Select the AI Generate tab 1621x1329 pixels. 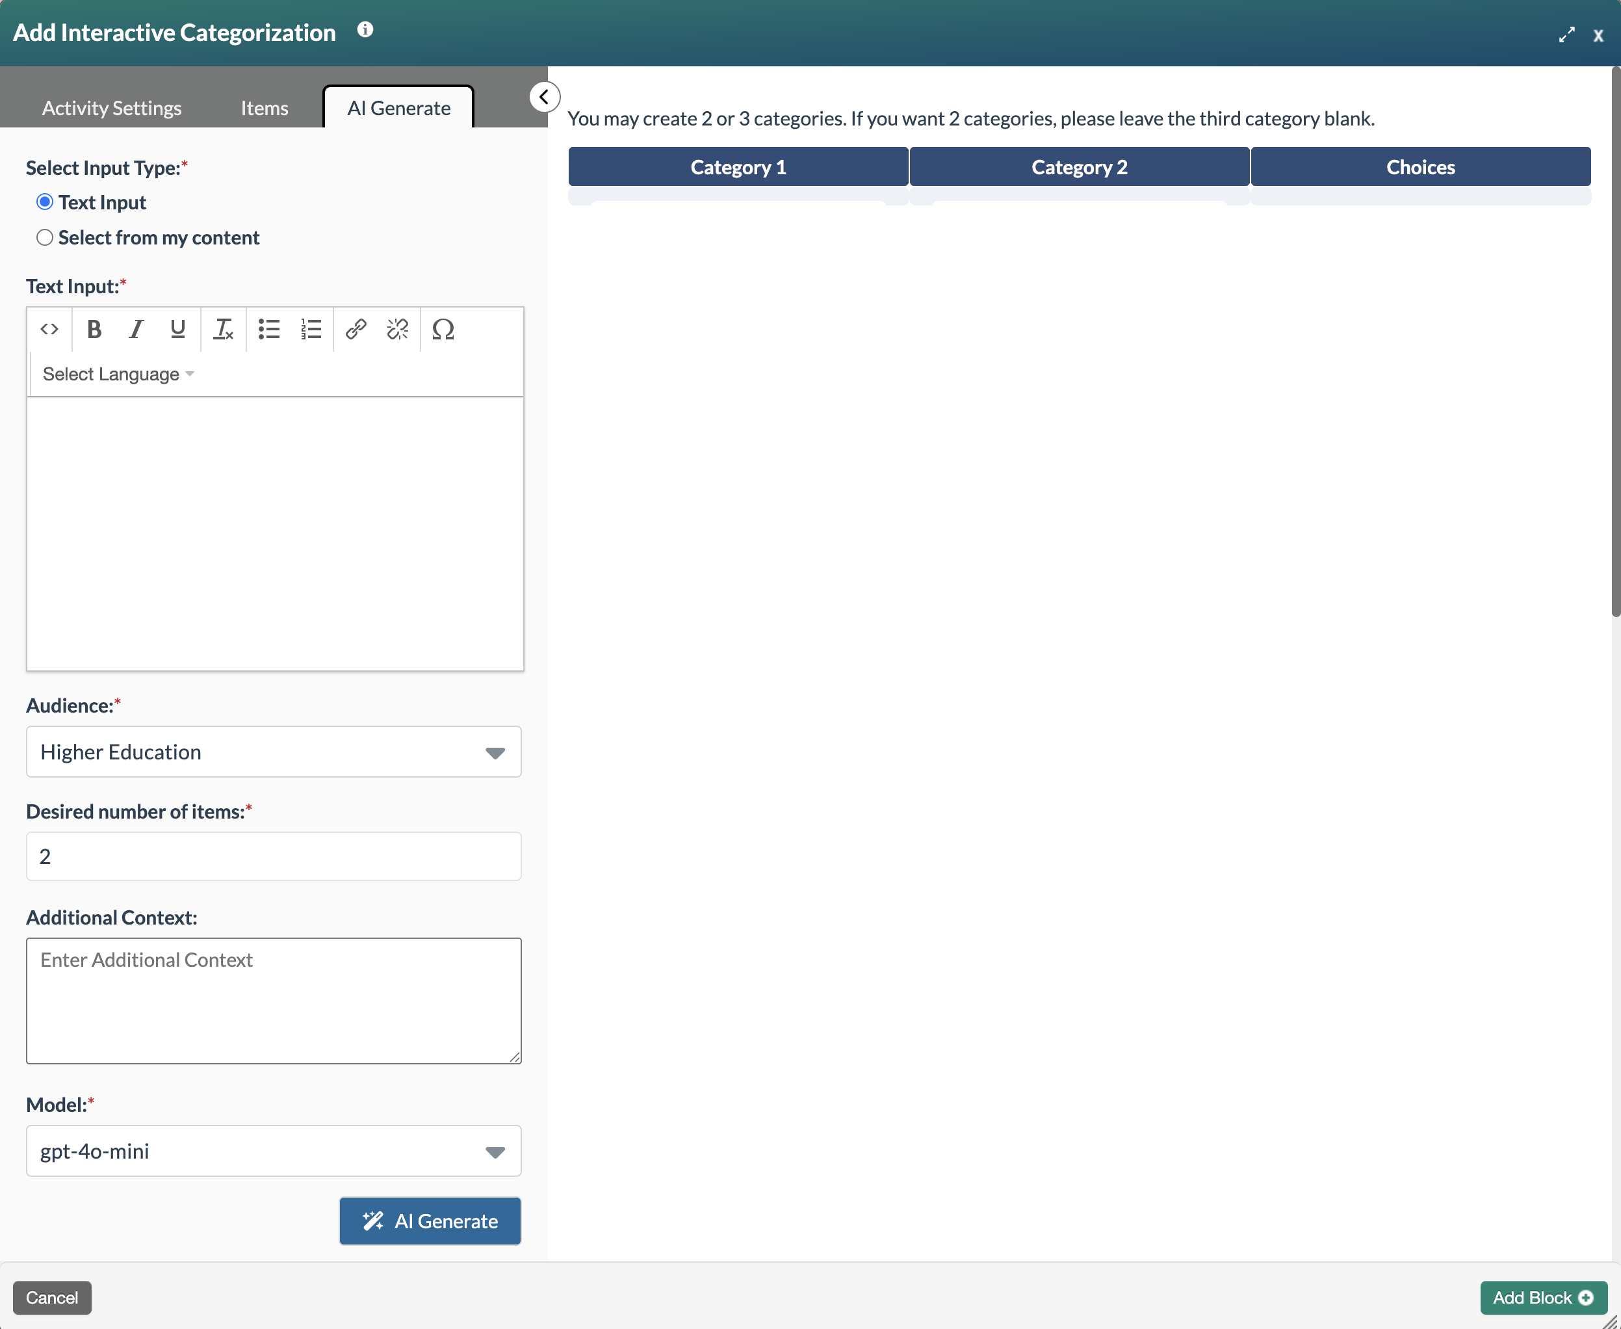tap(398, 108)
